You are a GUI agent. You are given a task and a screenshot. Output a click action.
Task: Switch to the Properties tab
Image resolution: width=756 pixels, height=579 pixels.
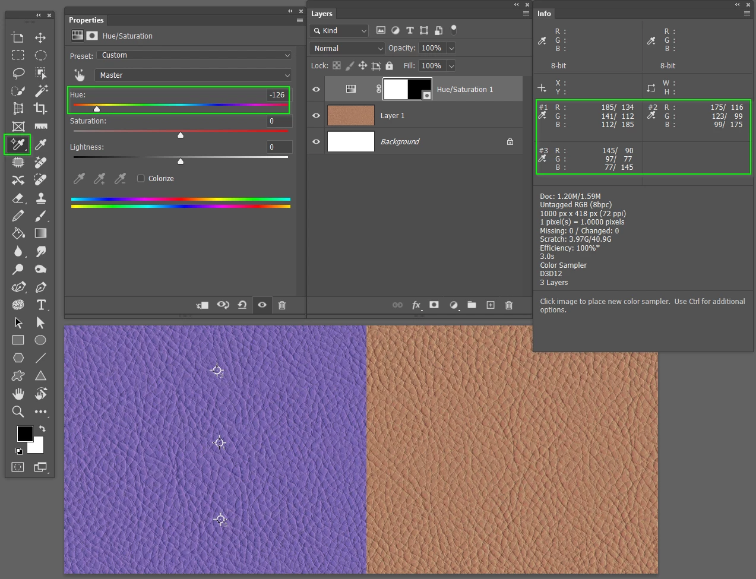click(86, 20)
